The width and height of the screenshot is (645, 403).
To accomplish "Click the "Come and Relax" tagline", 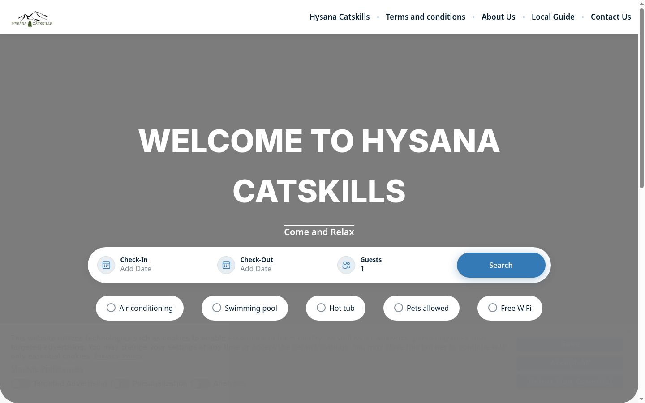I will pyautogui.click(x=319, y=232).
